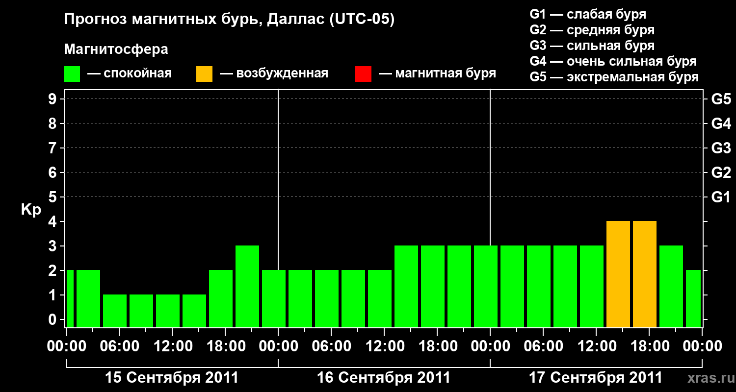This screenshot has height=392, width=736.
Task: Select the 'G5 — экстремальная буря' line
Action: [x=614, y=77]
